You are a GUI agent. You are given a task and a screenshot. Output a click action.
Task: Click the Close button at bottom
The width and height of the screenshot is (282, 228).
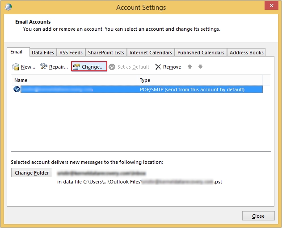tap(258, 216)
